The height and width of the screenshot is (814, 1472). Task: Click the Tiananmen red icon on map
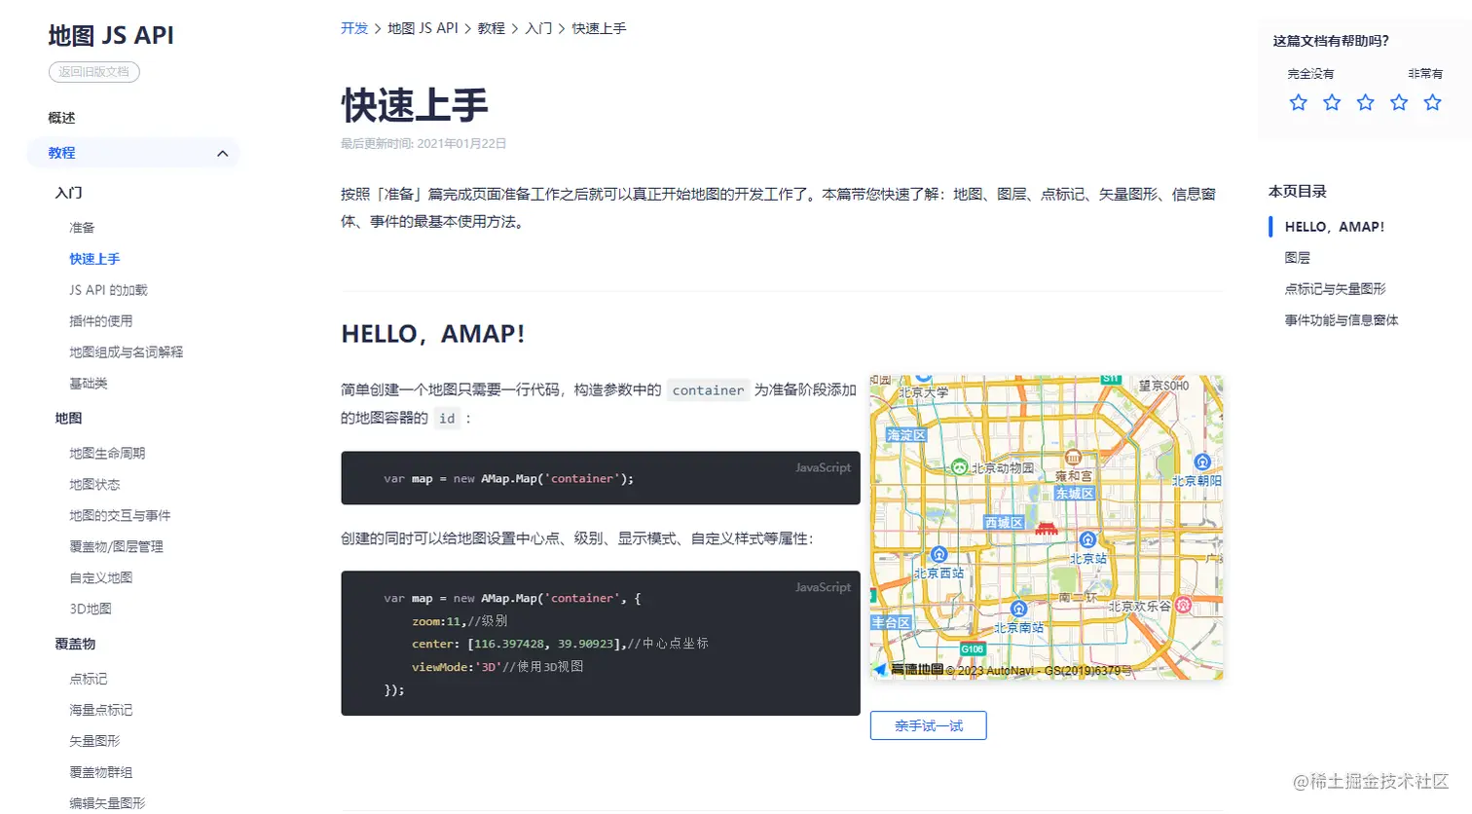pyautogui.click(x=1046, y=529)
